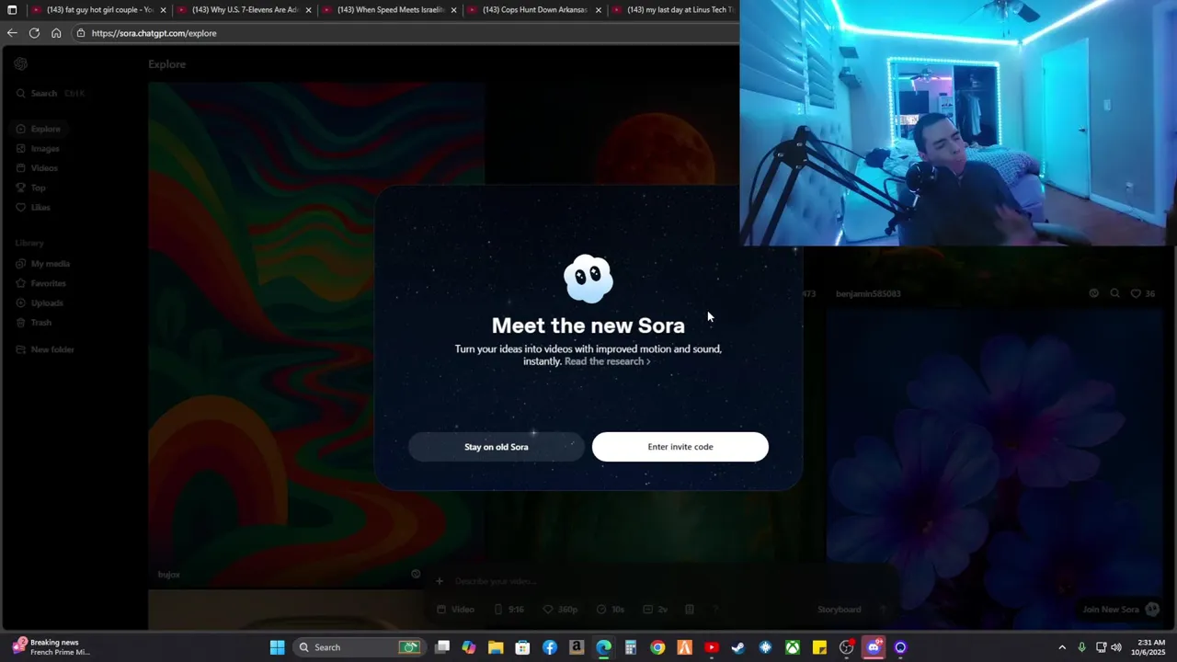
Task: Open Sticky Notes from taskbar
Action: (819, 647)
